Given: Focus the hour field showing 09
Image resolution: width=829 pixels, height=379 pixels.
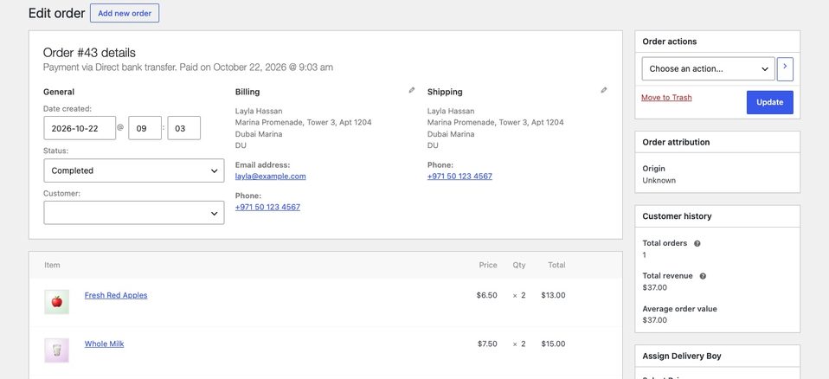Looking at the screenshot, I should pos(145,128).
